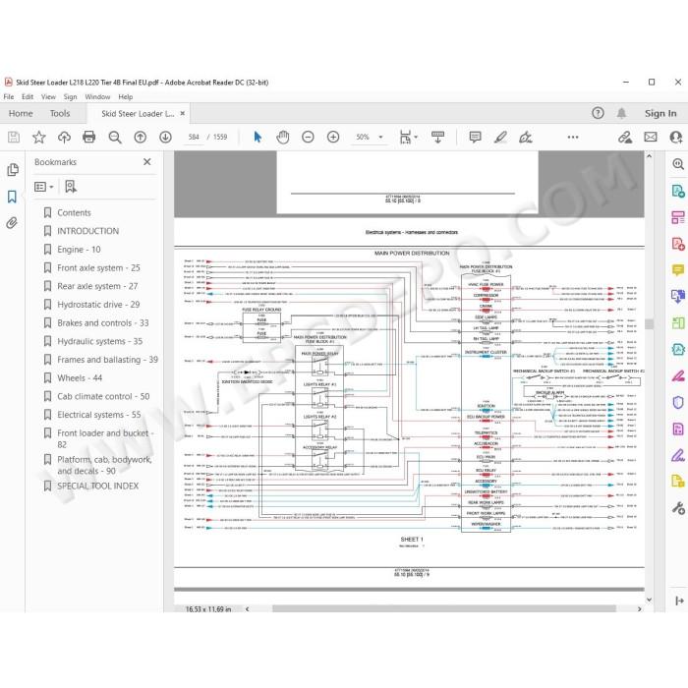The height and width of the screenshot is (688, 688).
Task: Click the zoom out minus icon
Action: 308,137
